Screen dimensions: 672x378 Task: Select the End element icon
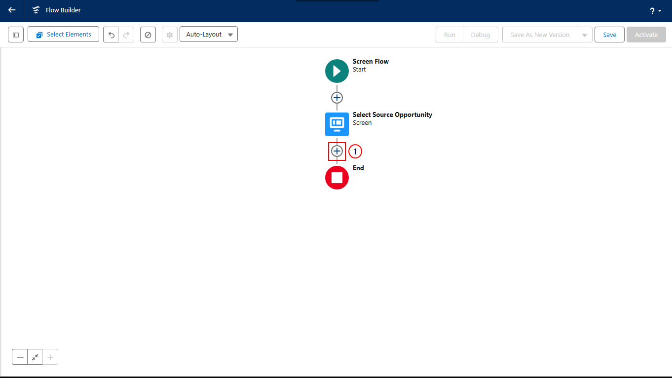tap(337, 178)
